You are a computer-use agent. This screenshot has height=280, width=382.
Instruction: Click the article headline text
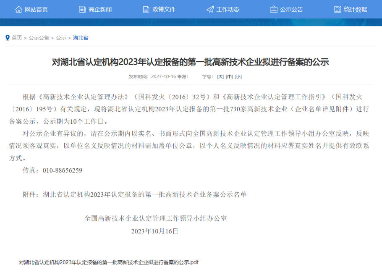[191, 62]
